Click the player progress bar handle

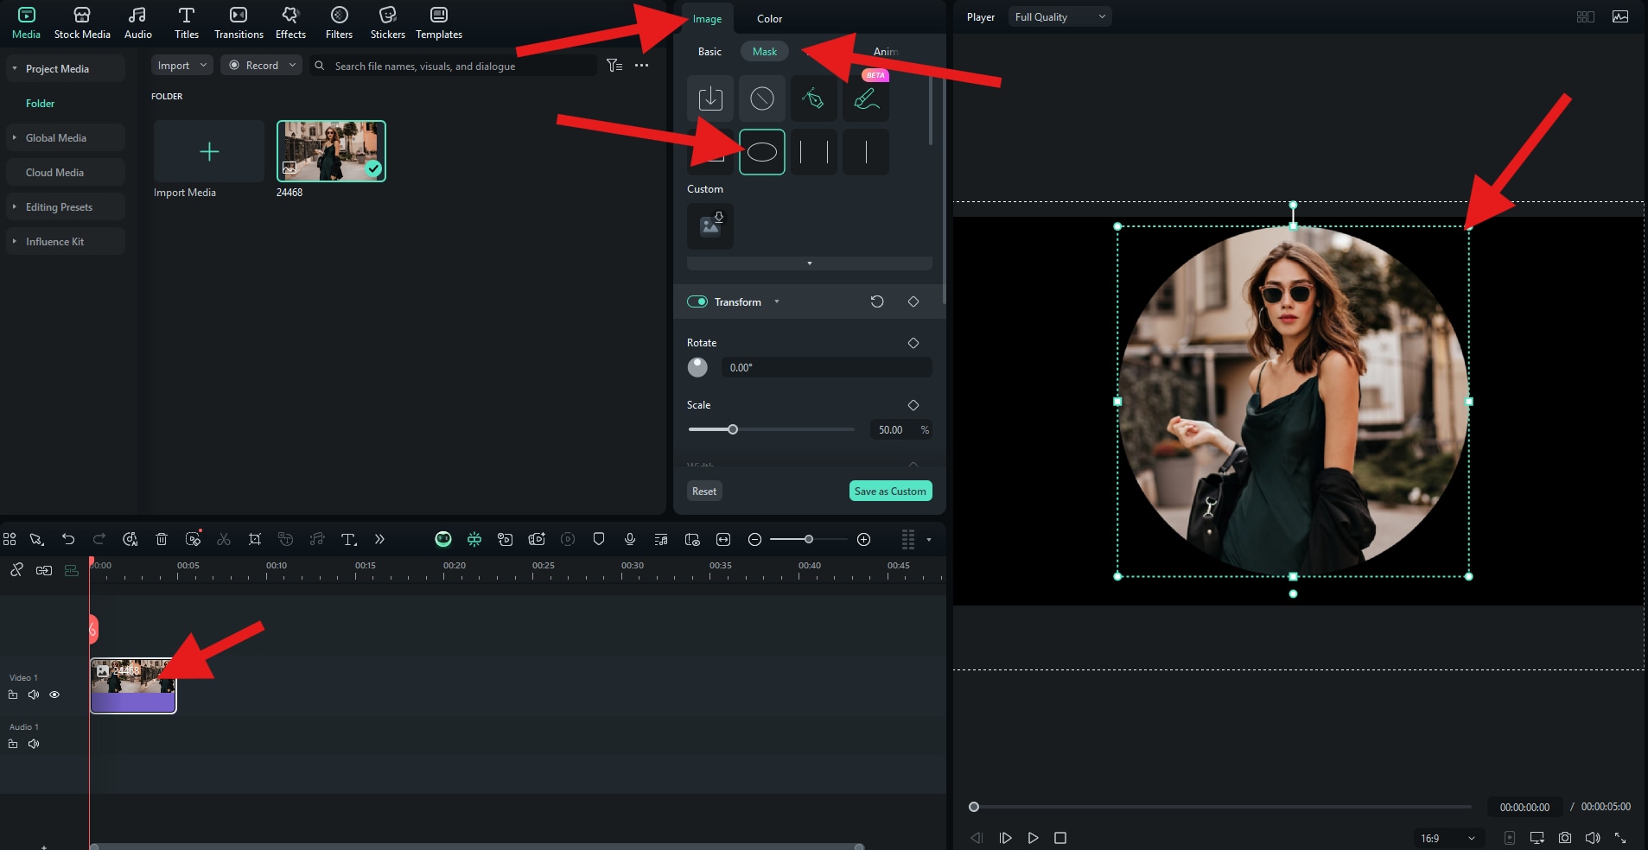click(x=974, y=807)
